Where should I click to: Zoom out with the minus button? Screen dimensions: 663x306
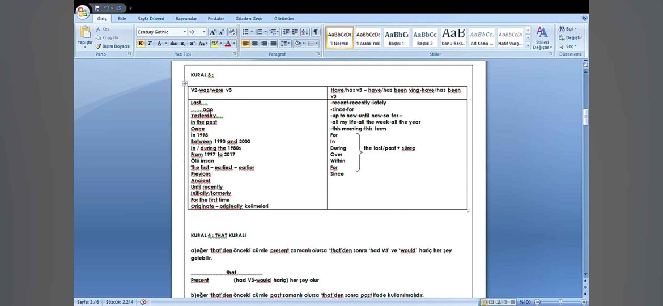click(x=537, y=302)
